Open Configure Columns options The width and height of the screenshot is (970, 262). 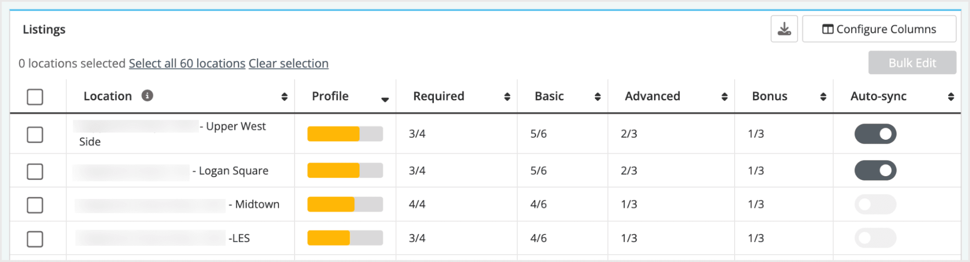pos(879,29)
